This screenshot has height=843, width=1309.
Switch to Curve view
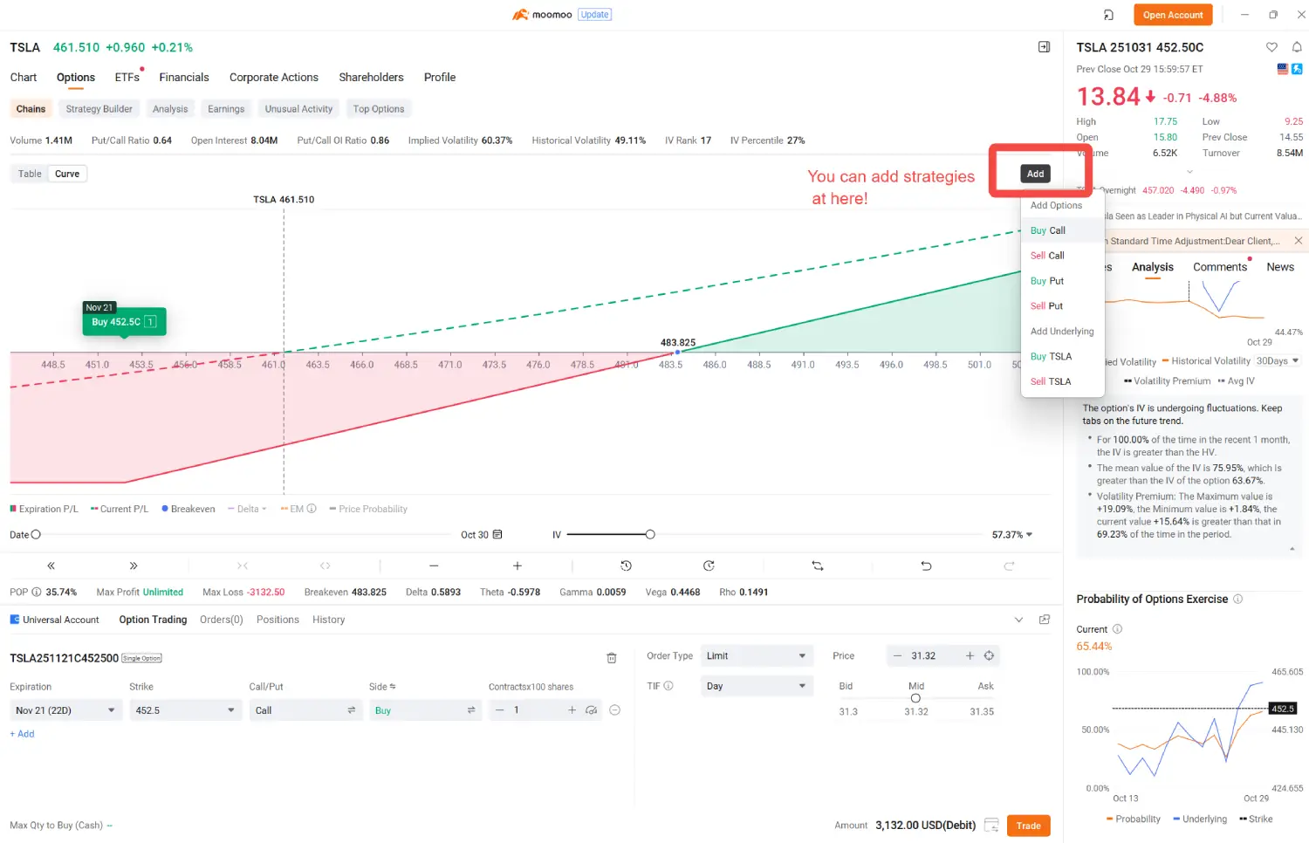[x=67, y=174]
